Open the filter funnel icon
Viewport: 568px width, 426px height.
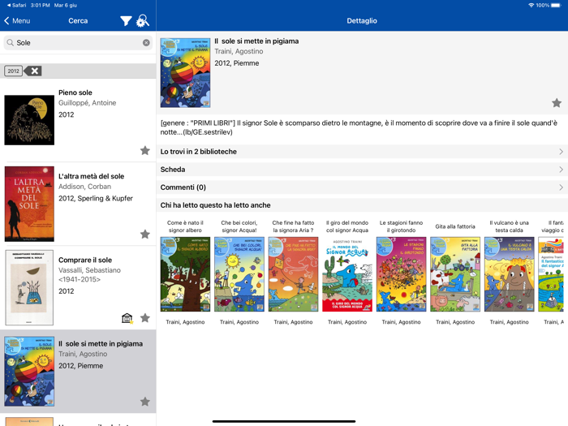[x=126, y=21]
